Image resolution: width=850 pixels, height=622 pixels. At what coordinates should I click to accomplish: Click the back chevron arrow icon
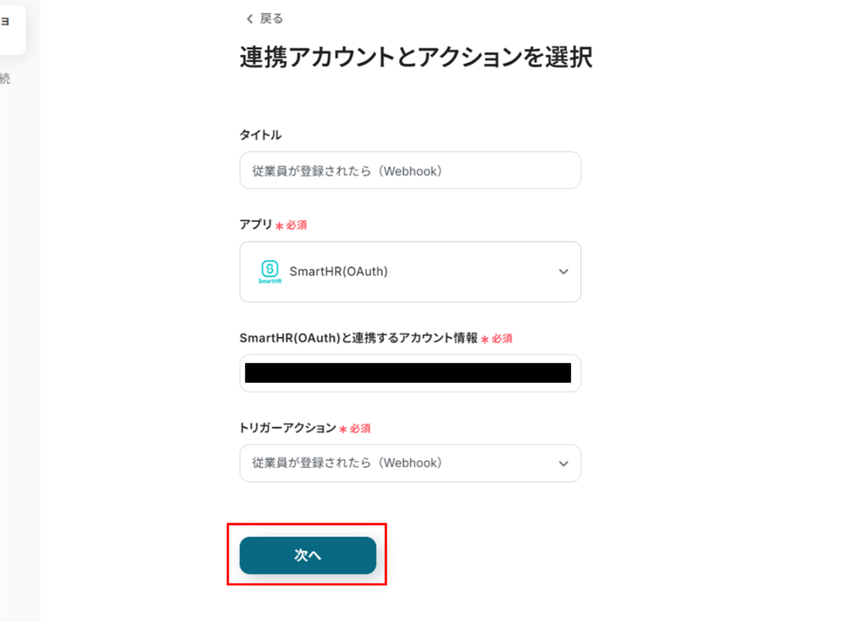tap(249, 19)
